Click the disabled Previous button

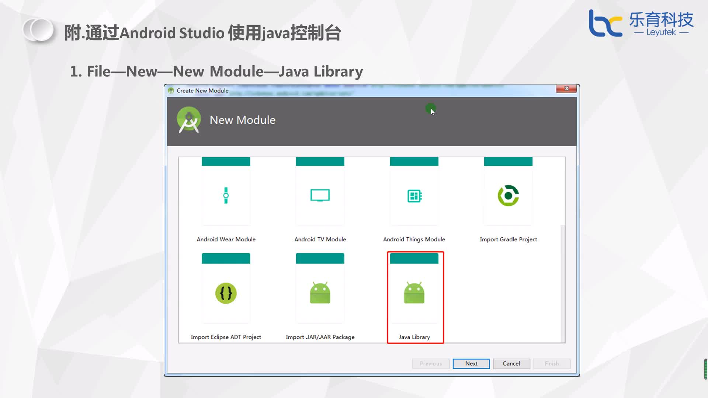pyautogui.click(x=431, y=364)
